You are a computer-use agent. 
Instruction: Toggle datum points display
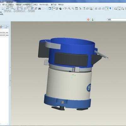pyautogui.click(x=123, y=9)
